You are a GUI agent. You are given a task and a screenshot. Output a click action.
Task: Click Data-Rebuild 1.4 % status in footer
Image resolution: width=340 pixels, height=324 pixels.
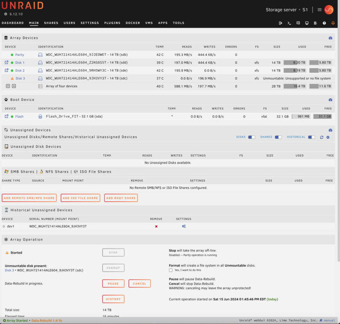coord(47,321)
